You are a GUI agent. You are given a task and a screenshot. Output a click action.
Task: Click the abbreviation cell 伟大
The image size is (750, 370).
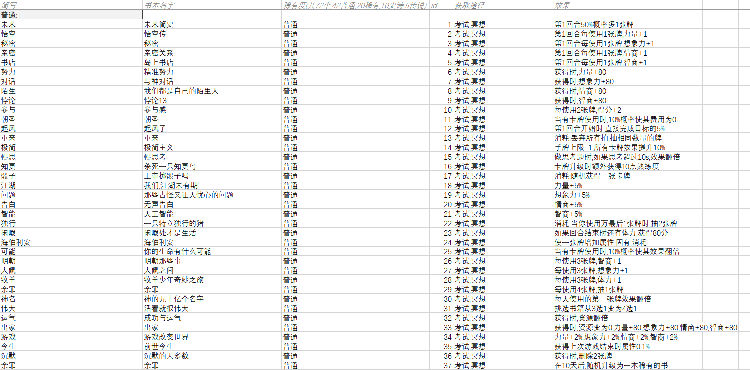71,308
